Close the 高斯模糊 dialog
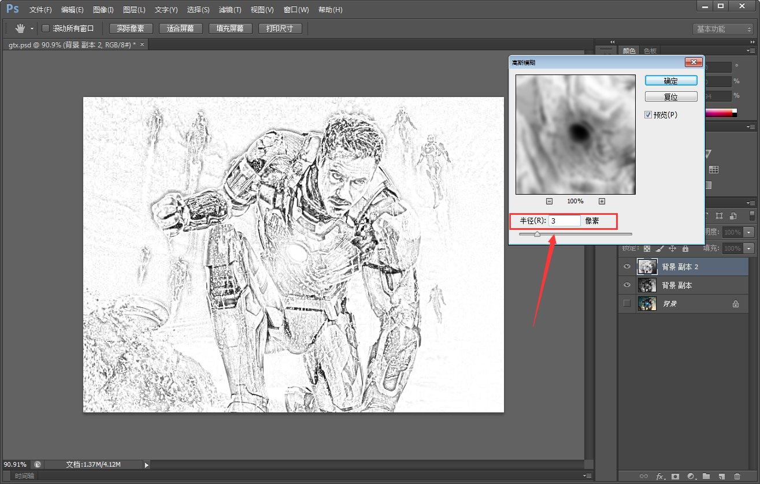The height and width of the screenshot is (484, 760). click(x=693, y=62)
